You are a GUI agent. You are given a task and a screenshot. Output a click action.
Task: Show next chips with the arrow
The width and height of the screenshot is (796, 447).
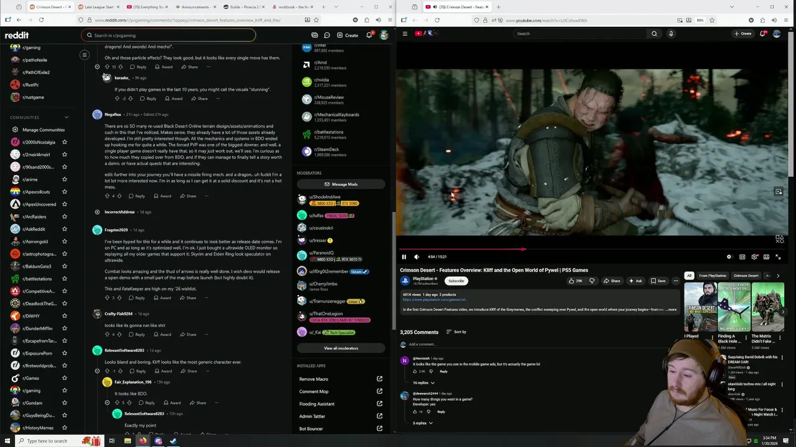(778, 276)
